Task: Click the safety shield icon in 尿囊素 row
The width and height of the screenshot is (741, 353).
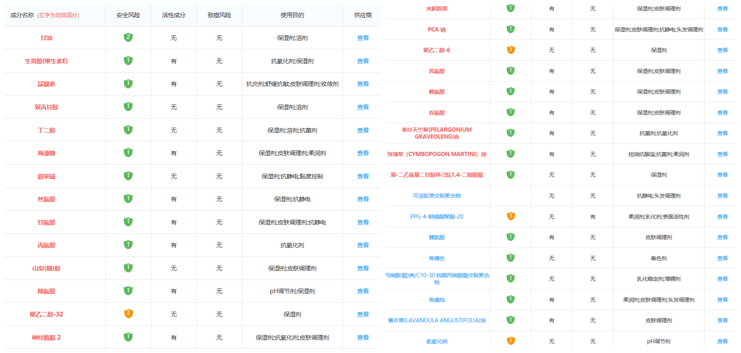Action: [128, 84]
